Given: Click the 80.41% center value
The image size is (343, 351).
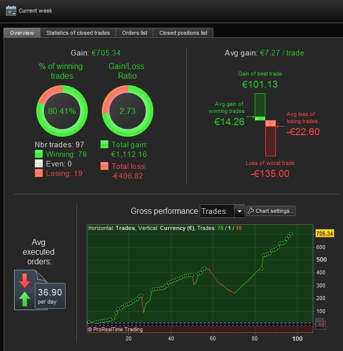Looking at the screenshot, I should 62,111.
